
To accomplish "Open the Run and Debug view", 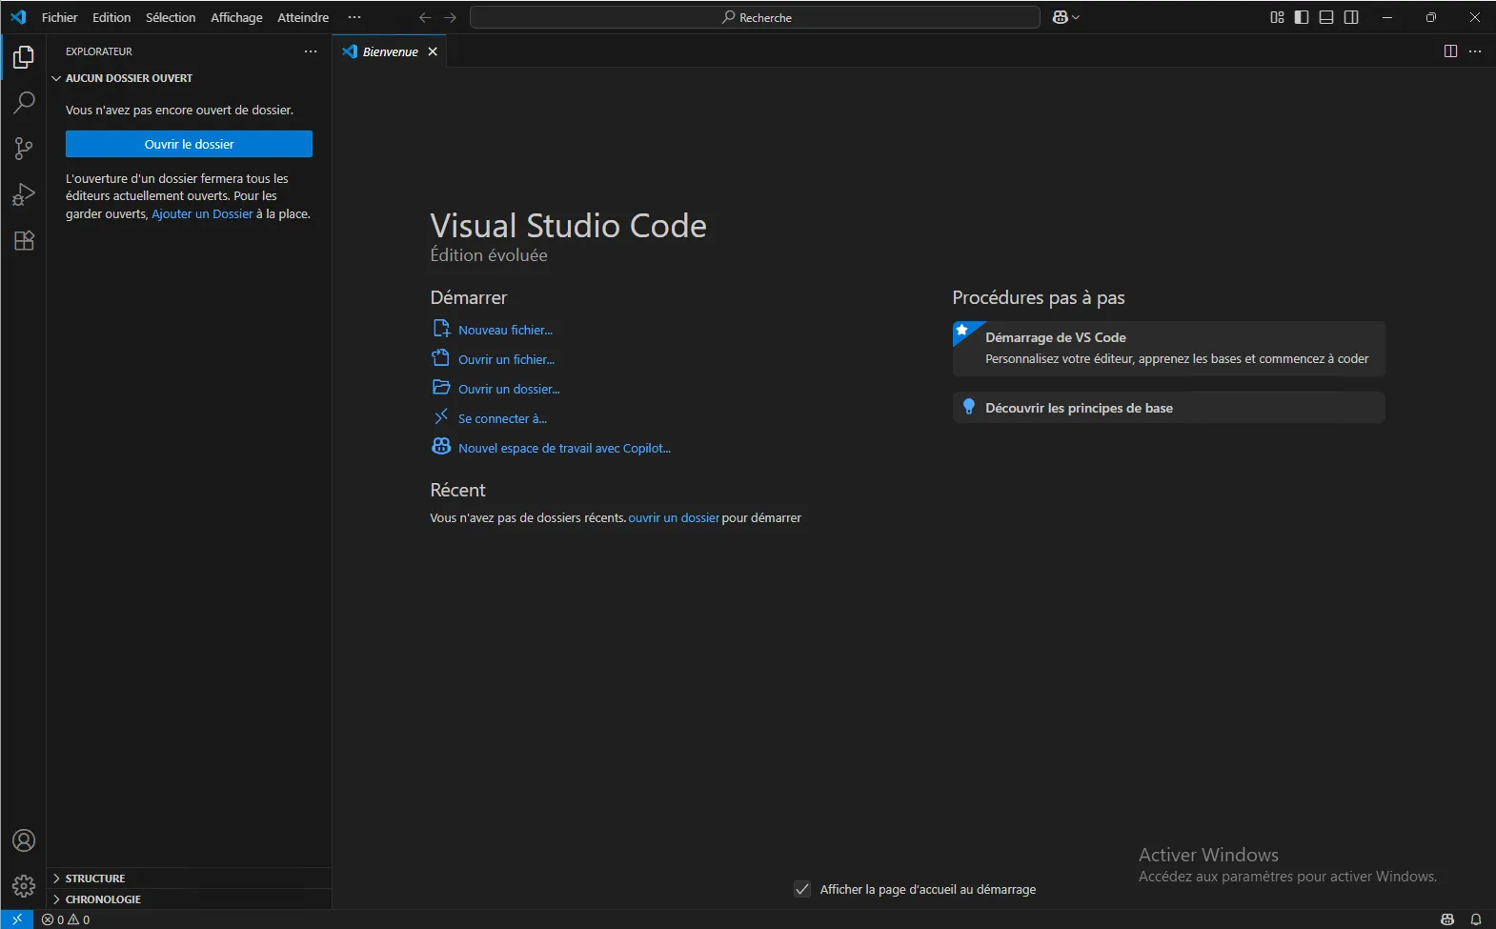I will pyautogui.click(x=24, y=194).
